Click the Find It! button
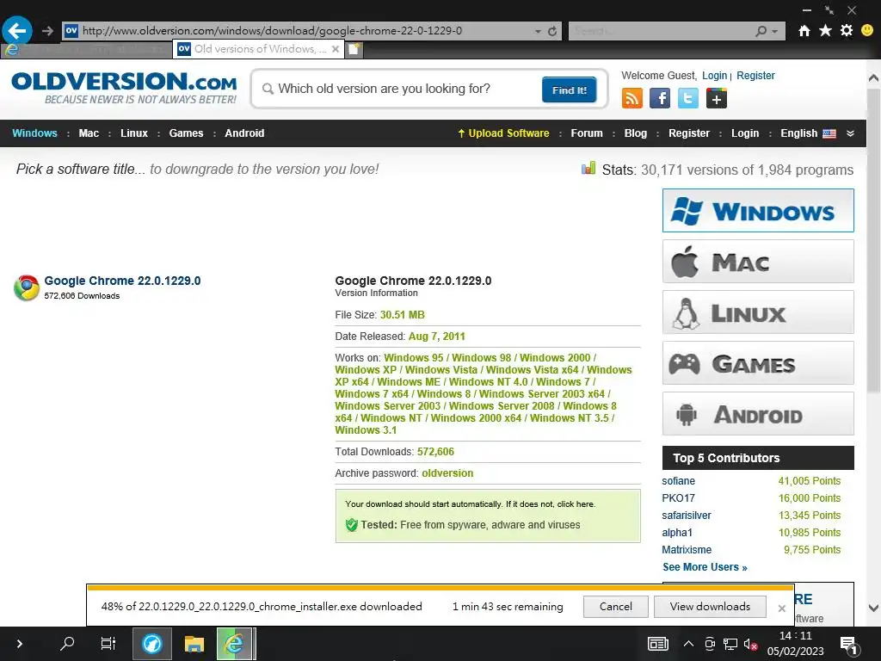Viewport: 881px width, 661px height. pos(570,90)
